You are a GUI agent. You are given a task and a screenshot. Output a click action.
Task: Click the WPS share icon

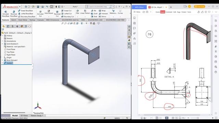pyautogui.click(x=202, y=12)
